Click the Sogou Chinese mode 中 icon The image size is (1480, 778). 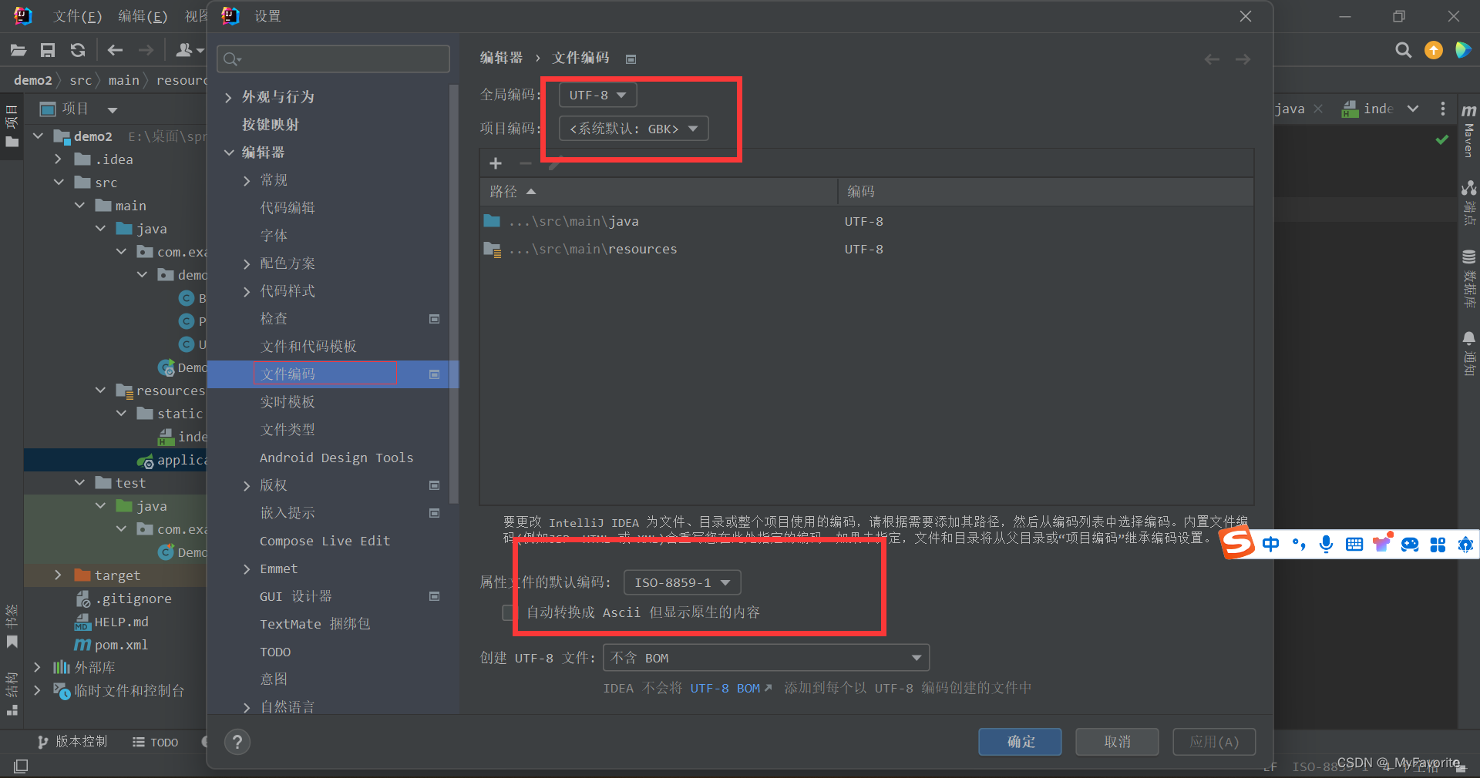[1270, 545]
